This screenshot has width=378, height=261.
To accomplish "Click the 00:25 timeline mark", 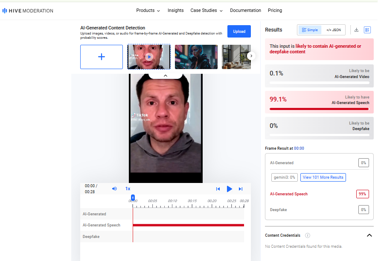I will pyautogui.click(x=232, y=201).
